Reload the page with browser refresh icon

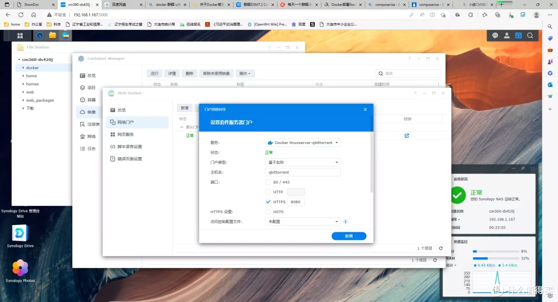pos(21,15)
